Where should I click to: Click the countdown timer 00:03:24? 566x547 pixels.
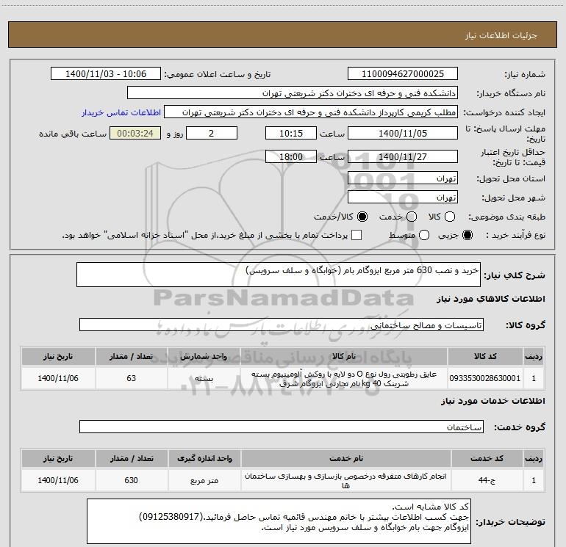[135, 133]
